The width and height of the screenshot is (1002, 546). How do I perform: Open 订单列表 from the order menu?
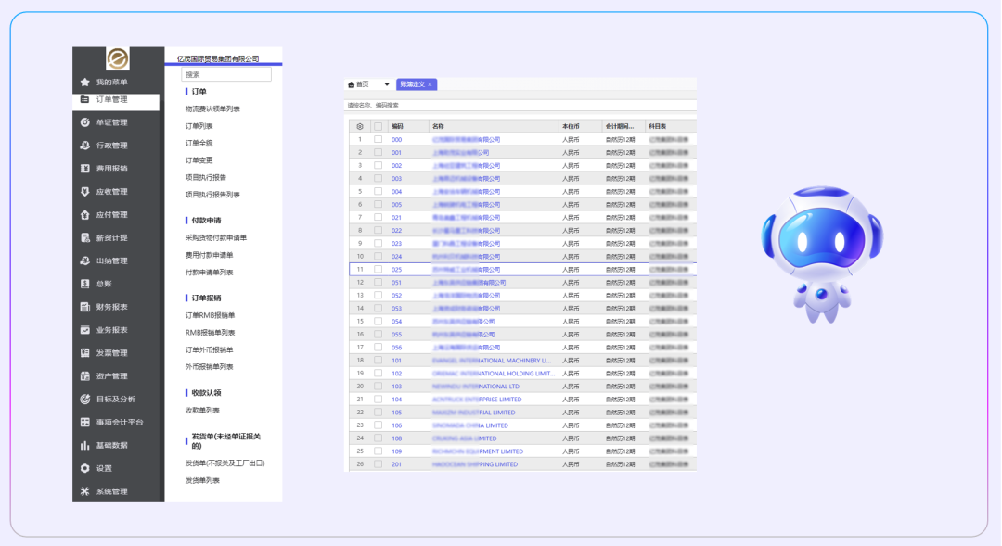pos(199,126)
